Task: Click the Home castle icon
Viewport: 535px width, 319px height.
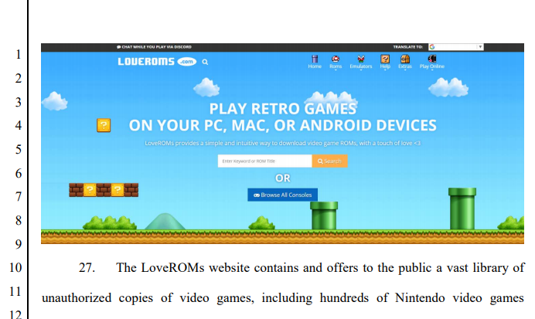Action: click(x=315, y=59)
